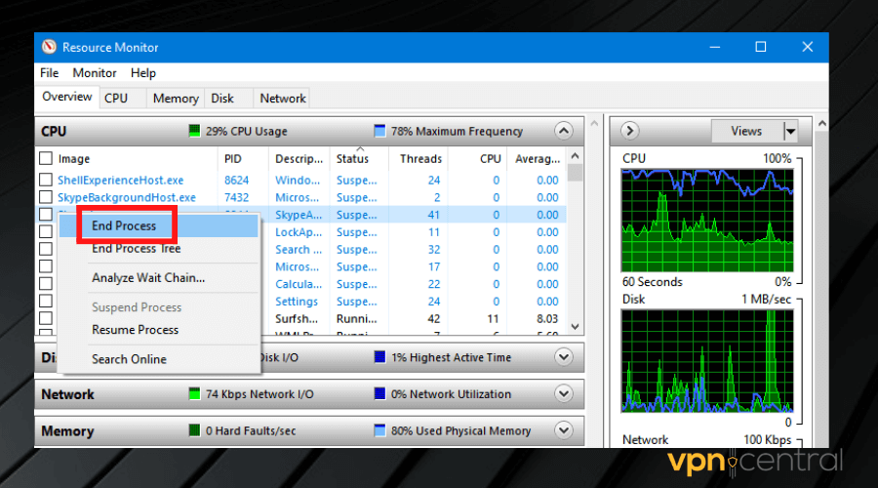Check the ShellExperienceHost.exe checkbox
Image resolution: width=878 pixels, height=488 pixels.
point(46,181)
